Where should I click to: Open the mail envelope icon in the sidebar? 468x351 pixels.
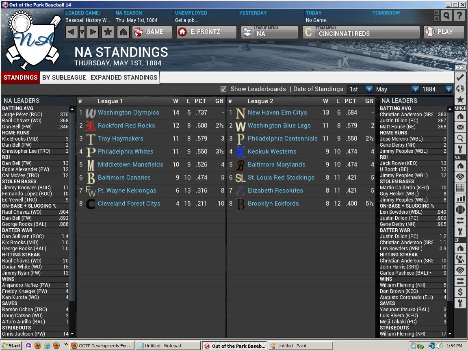pyautogui.click(x=460, y=128)
